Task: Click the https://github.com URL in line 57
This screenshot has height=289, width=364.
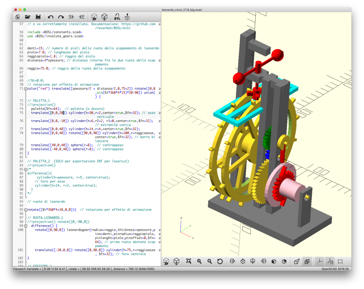Action: (138, 24)
